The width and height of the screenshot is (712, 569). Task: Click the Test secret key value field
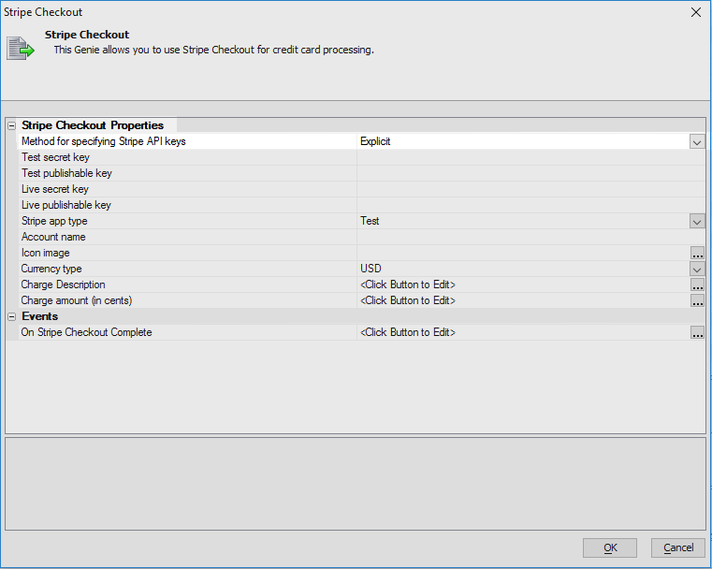tap(530, 157)
